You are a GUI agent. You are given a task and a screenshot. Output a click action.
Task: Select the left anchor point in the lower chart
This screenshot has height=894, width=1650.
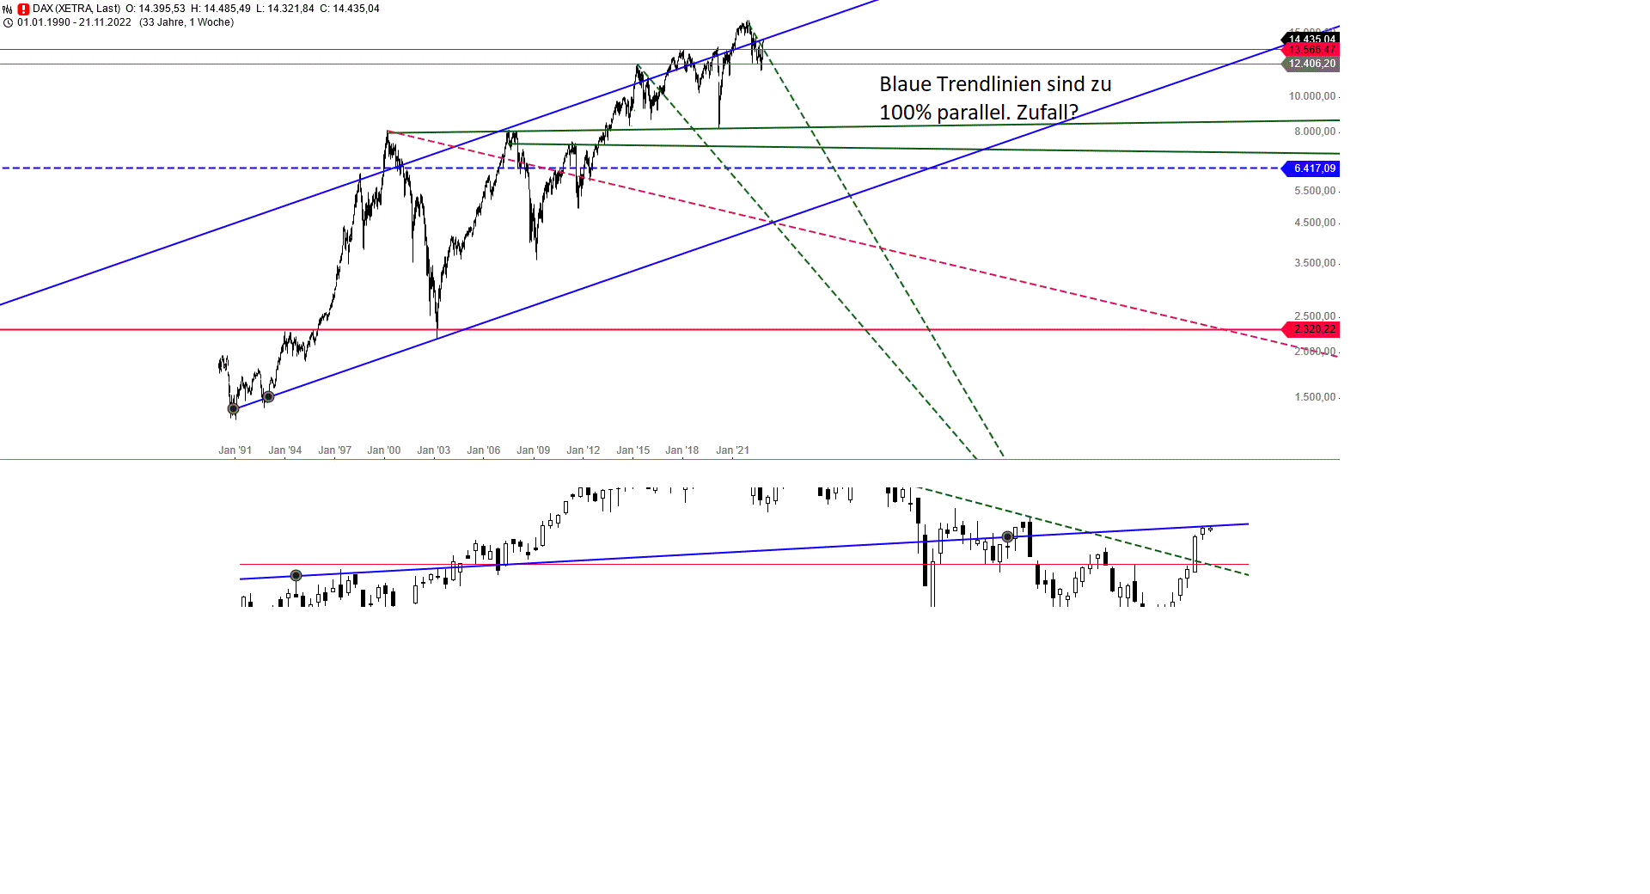click(x=296, y=575)
